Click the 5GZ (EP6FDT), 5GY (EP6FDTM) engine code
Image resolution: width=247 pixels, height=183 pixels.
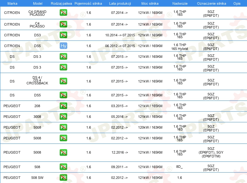pos(211,152)
